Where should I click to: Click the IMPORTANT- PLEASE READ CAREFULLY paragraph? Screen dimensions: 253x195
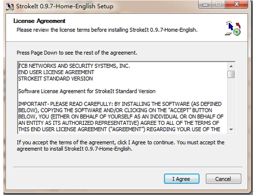pos(121,116)
